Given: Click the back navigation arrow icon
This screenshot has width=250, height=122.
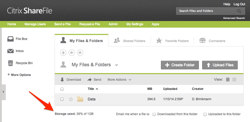Looking at the screenshot, I should click(72, 53).
